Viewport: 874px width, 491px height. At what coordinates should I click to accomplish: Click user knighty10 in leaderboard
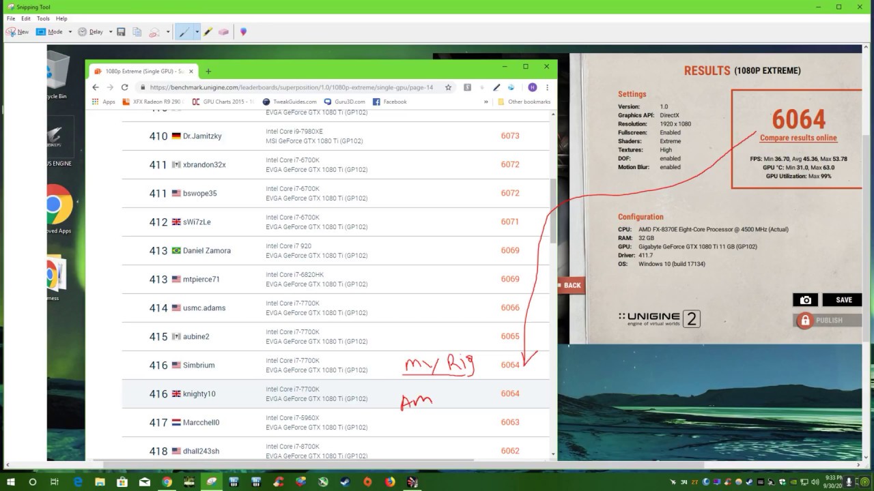pos(199,393)
